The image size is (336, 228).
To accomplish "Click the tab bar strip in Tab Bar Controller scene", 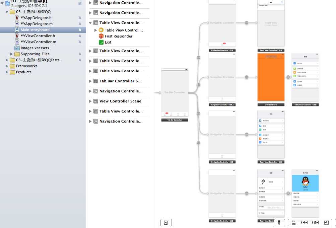I will pyautogui.click(x=175, y=114).
